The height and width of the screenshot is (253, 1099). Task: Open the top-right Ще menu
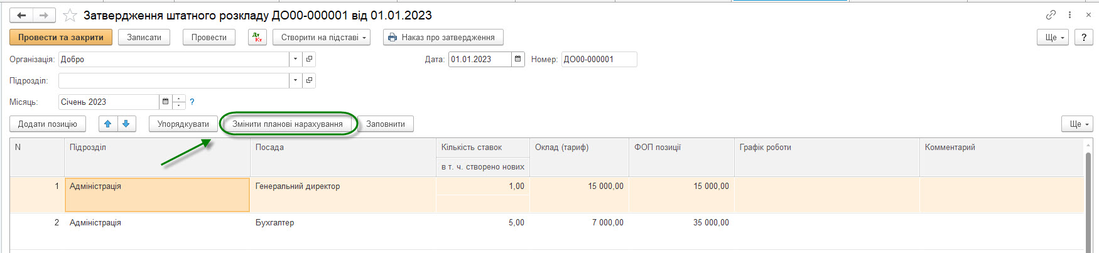[x=1053, y=37]
